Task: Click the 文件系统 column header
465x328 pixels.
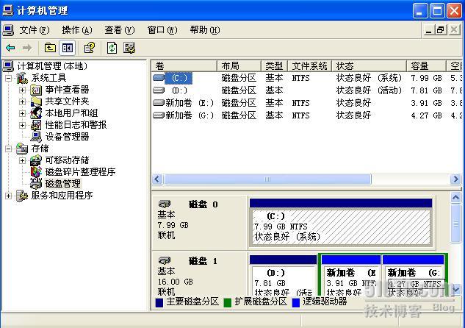Action: click(309, 66)
